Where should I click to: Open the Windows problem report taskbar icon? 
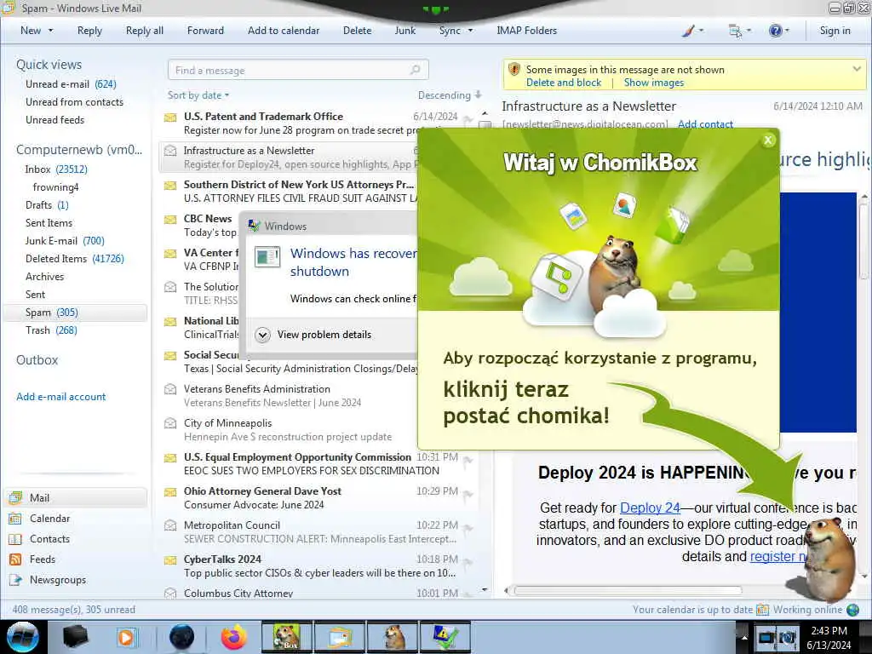tap(445, 637)
